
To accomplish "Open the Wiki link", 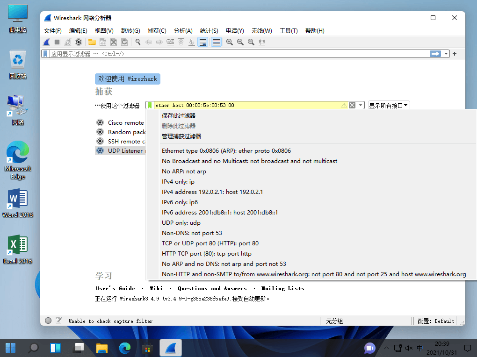I will [x=156, y=288].
